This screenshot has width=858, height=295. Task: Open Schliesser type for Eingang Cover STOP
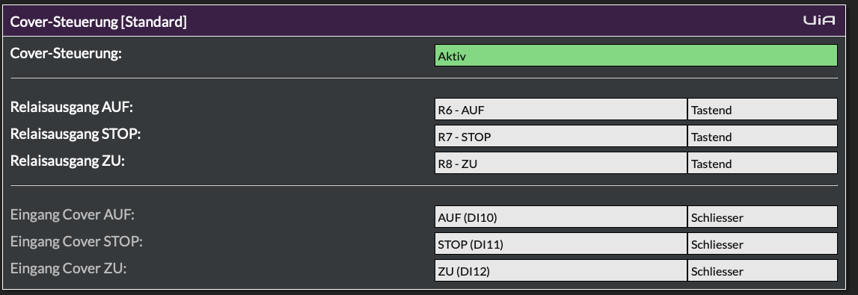click(x=762, y=243)
